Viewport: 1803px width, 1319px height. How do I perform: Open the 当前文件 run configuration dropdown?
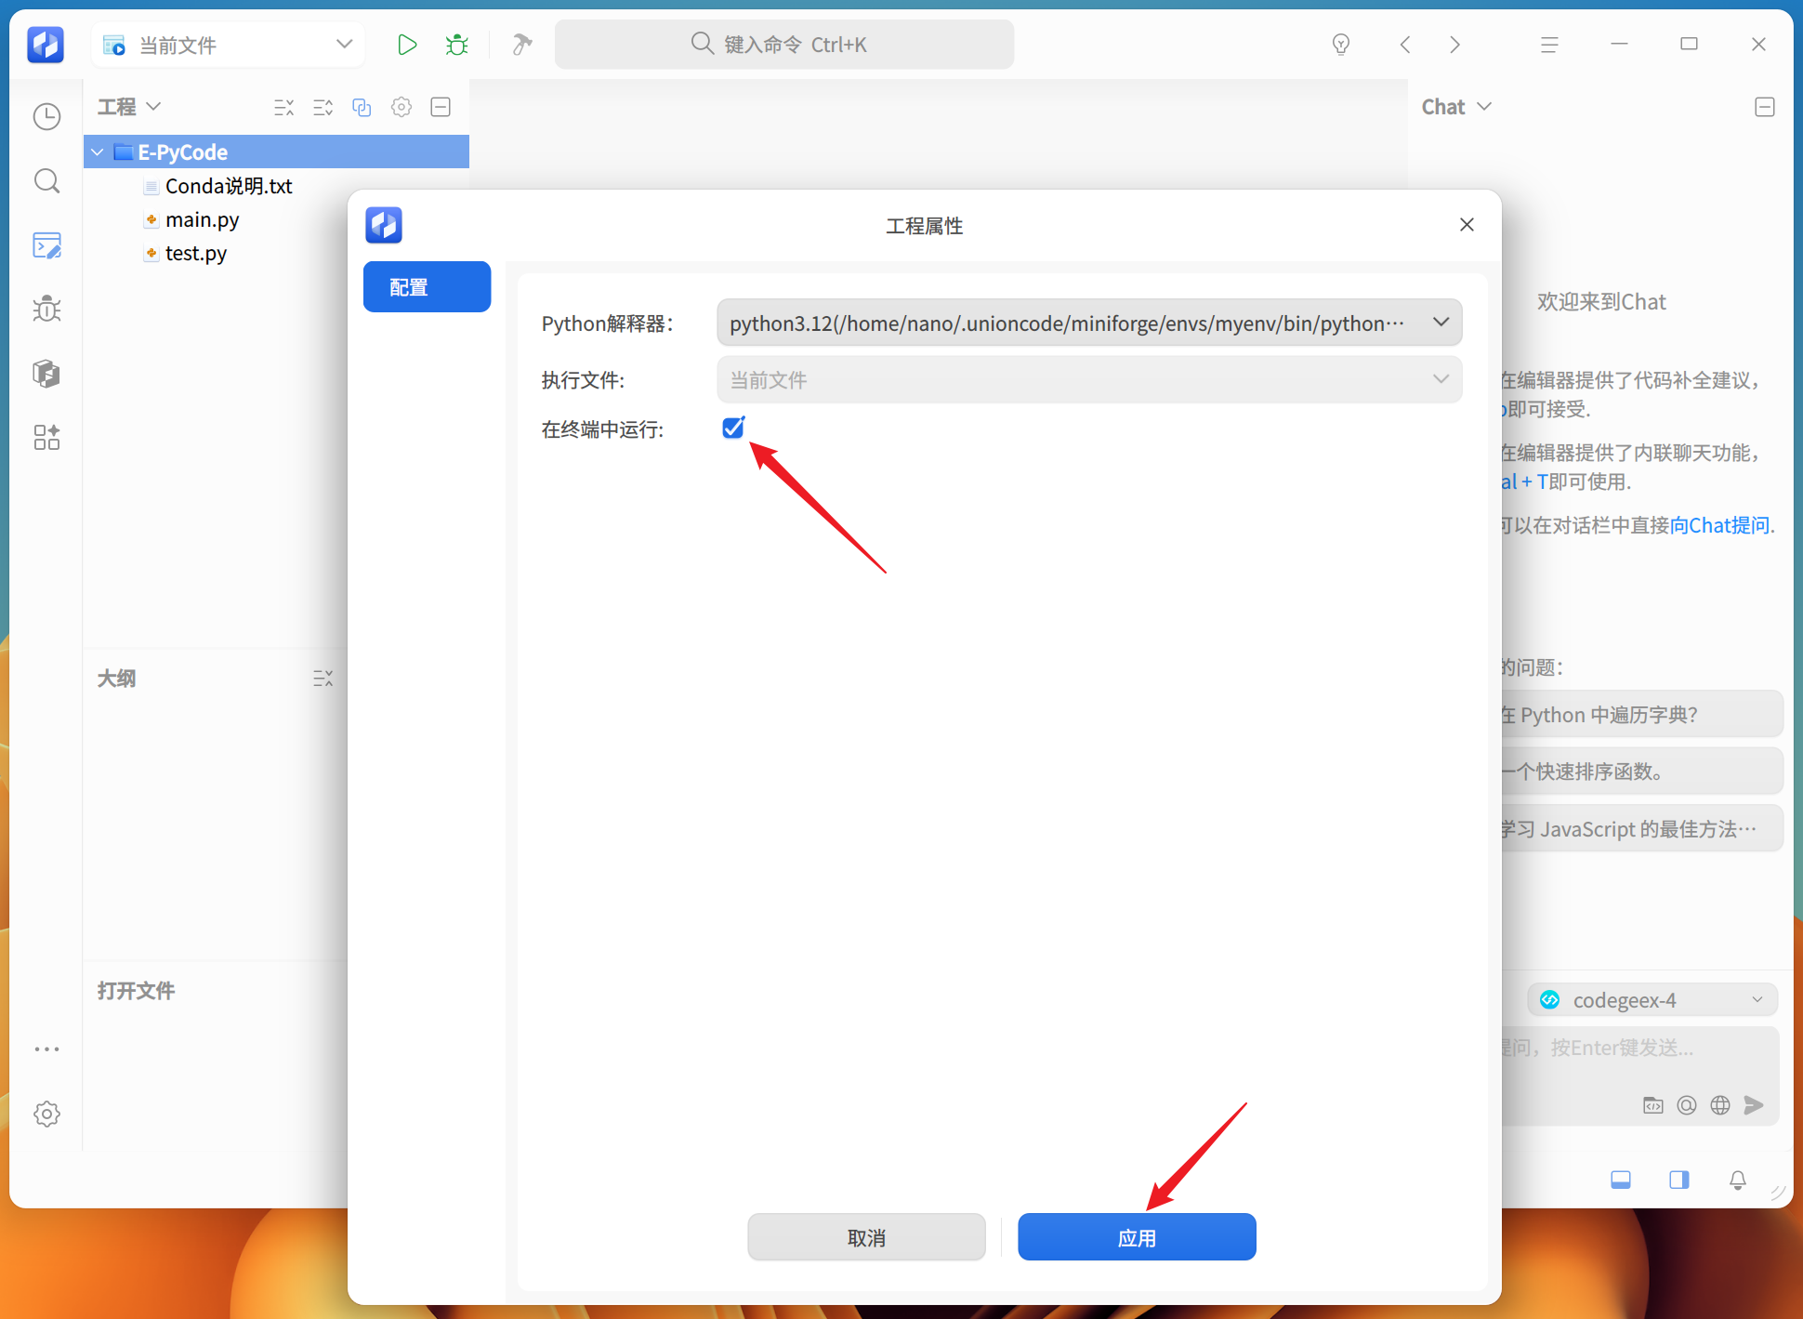[x=229, y=45]
